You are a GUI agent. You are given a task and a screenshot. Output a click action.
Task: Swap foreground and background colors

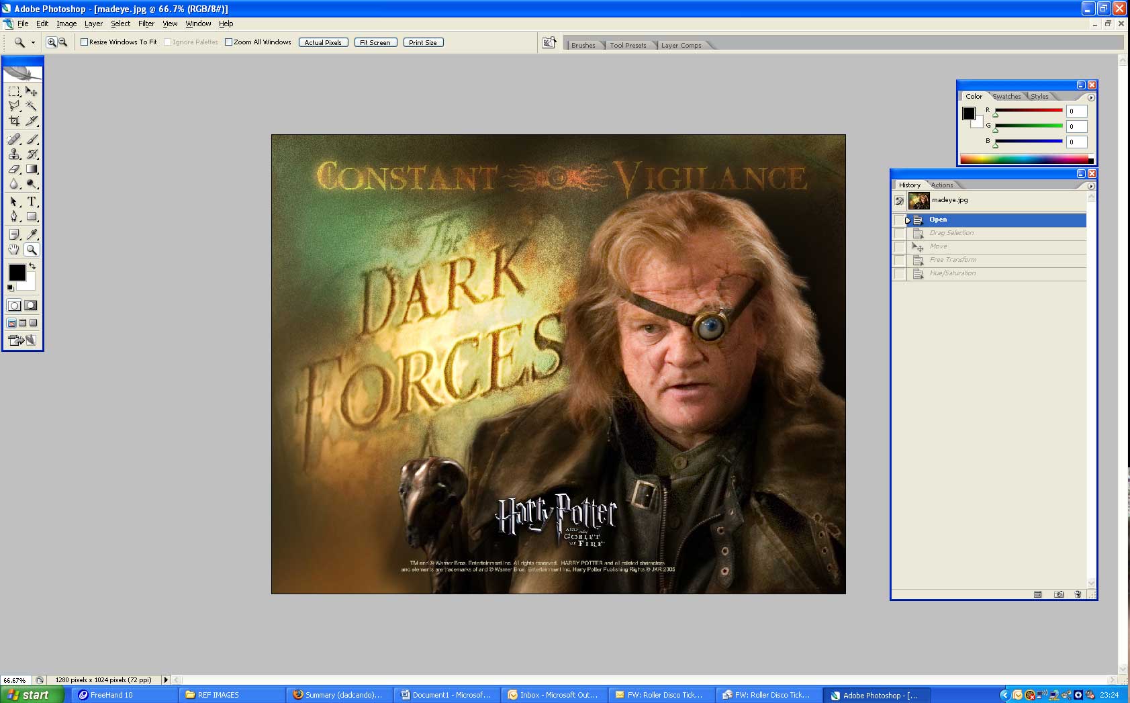32,267
